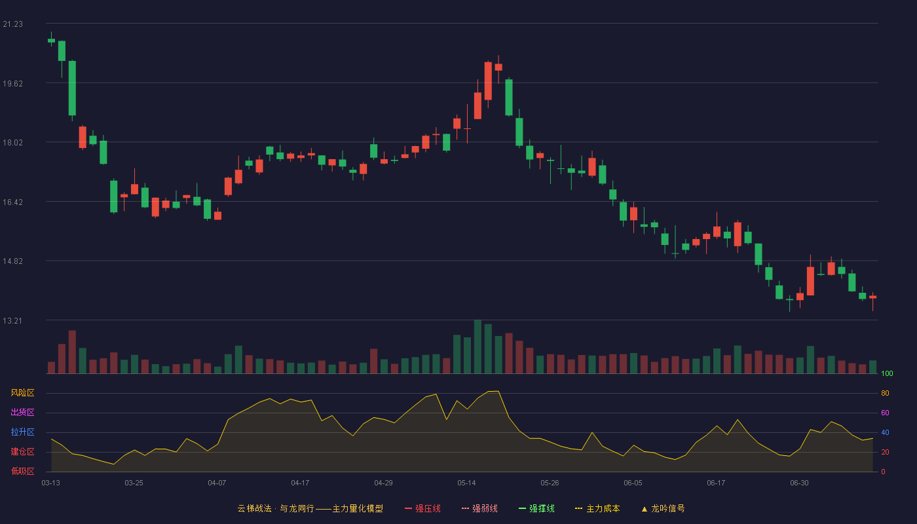Viewport: 917px width, 524px height.
Task: Click the 19.62 price axis label
Action: click(12, 83)
